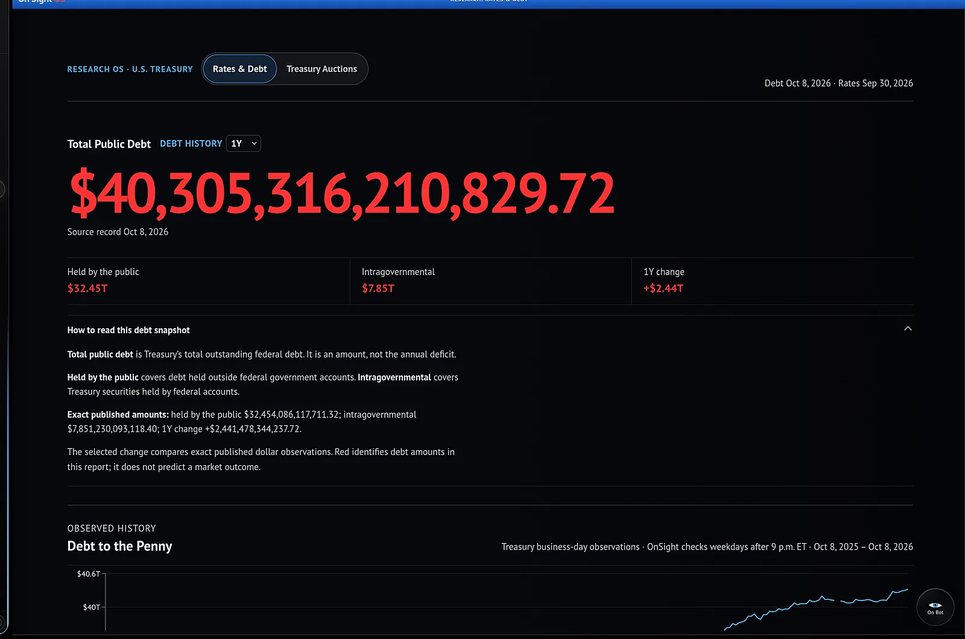
Task: Click the Debt to the Penny heading
Action: pos(119,546)
